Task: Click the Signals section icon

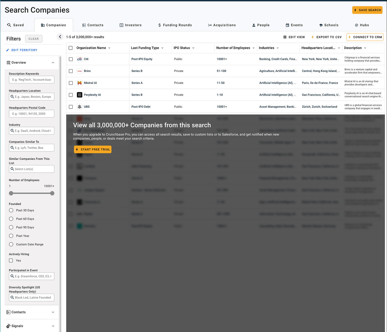Action: point(9,326)
